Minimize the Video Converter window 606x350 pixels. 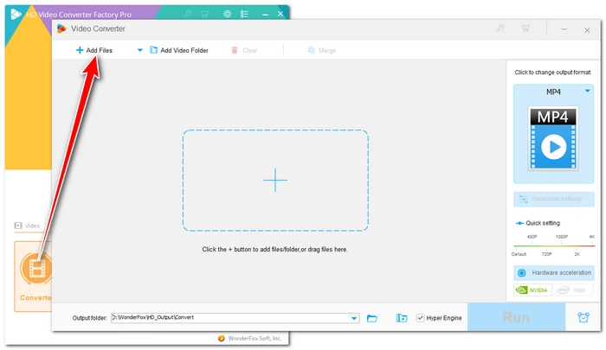[x=564, y=29]
